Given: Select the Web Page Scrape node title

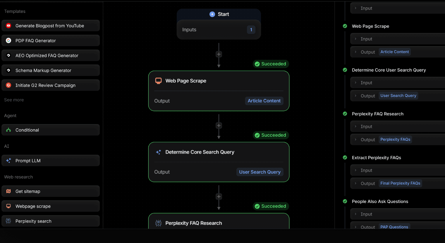Looking at the screenshot, I should [186, 81].
